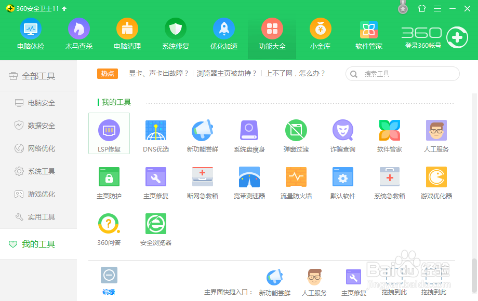
Task: Open 主页修复 quick entry shortcut
Action: [354, 282]
